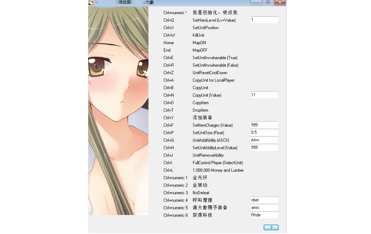Click the 我是初始化，快点我 text

click(215, 13)
